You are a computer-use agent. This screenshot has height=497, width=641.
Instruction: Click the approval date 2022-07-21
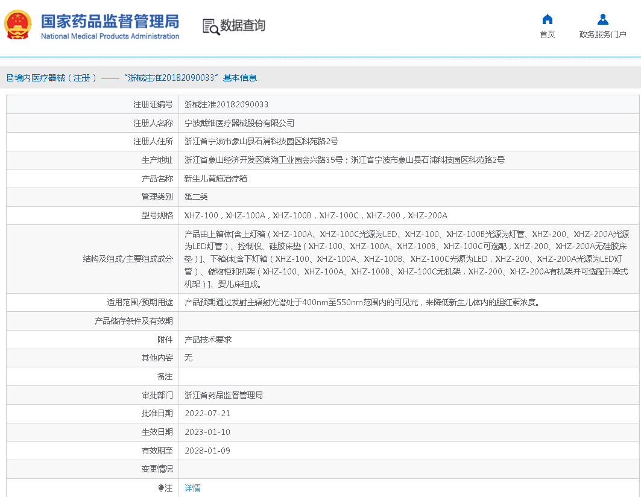click(x=207, y=413)
